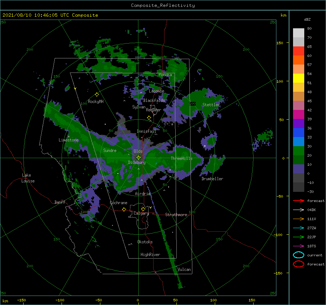The height and width of the screenshot is (305, 326).
Task: Click the yellow marker above Calgary label
Action: [x=143, y=209]
